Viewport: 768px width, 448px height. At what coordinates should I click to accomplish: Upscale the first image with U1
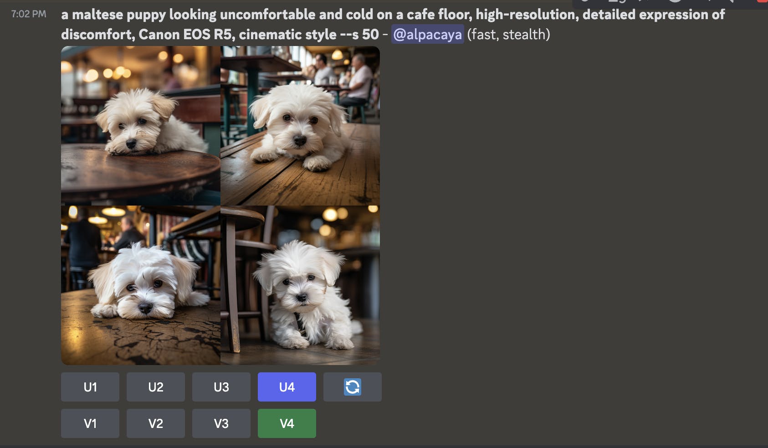point(90,387)
